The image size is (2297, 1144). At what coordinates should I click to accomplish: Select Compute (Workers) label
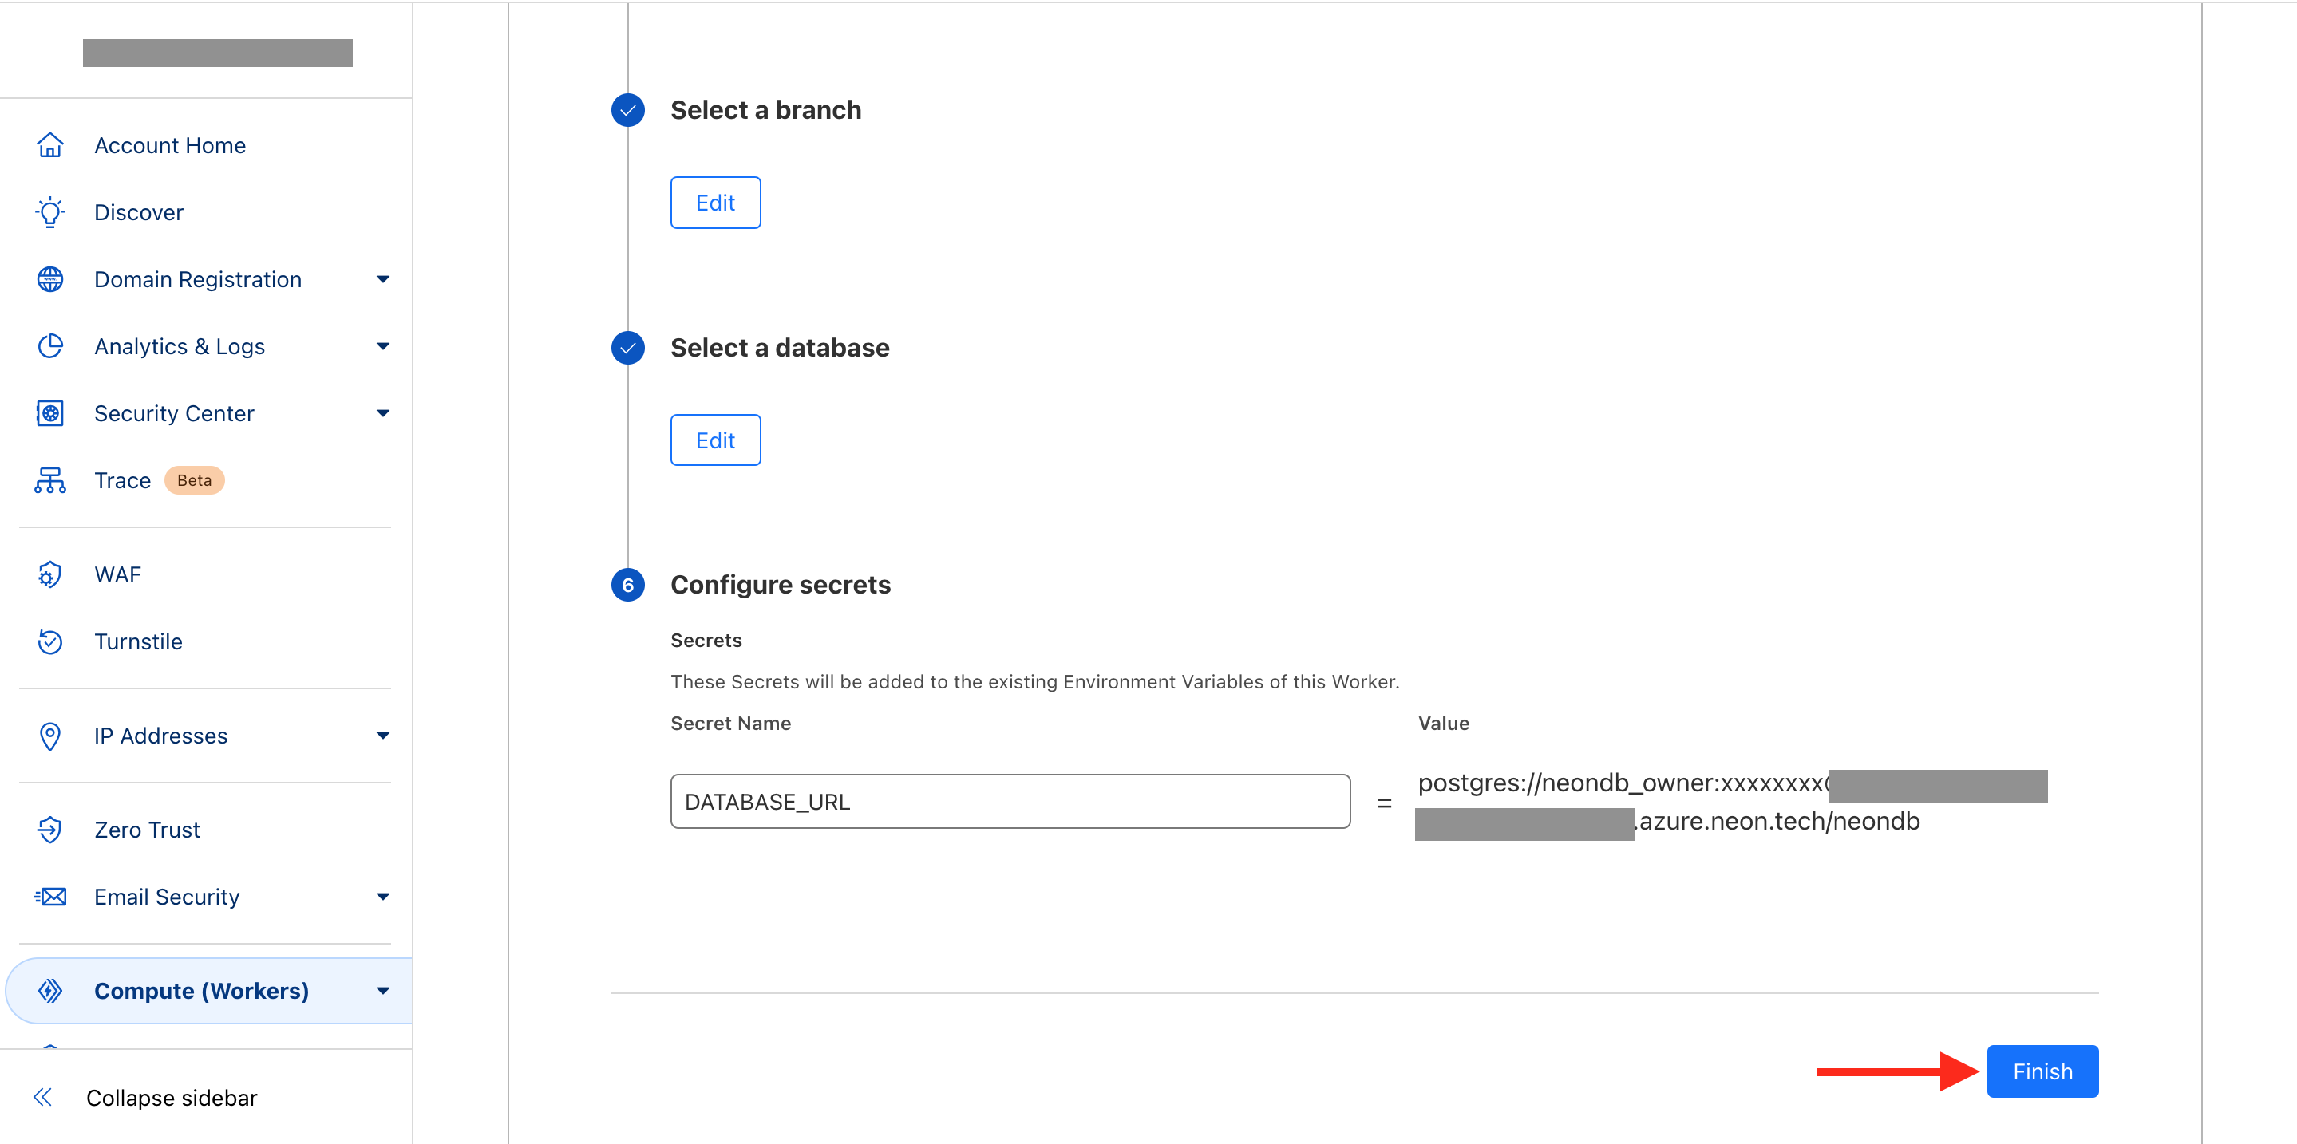[201, 991]
